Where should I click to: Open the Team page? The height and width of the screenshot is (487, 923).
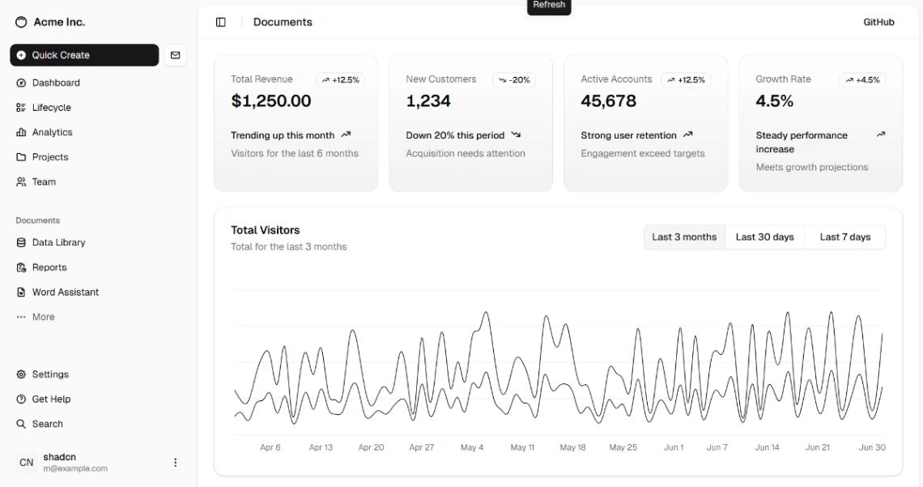[x=43, y=182]
